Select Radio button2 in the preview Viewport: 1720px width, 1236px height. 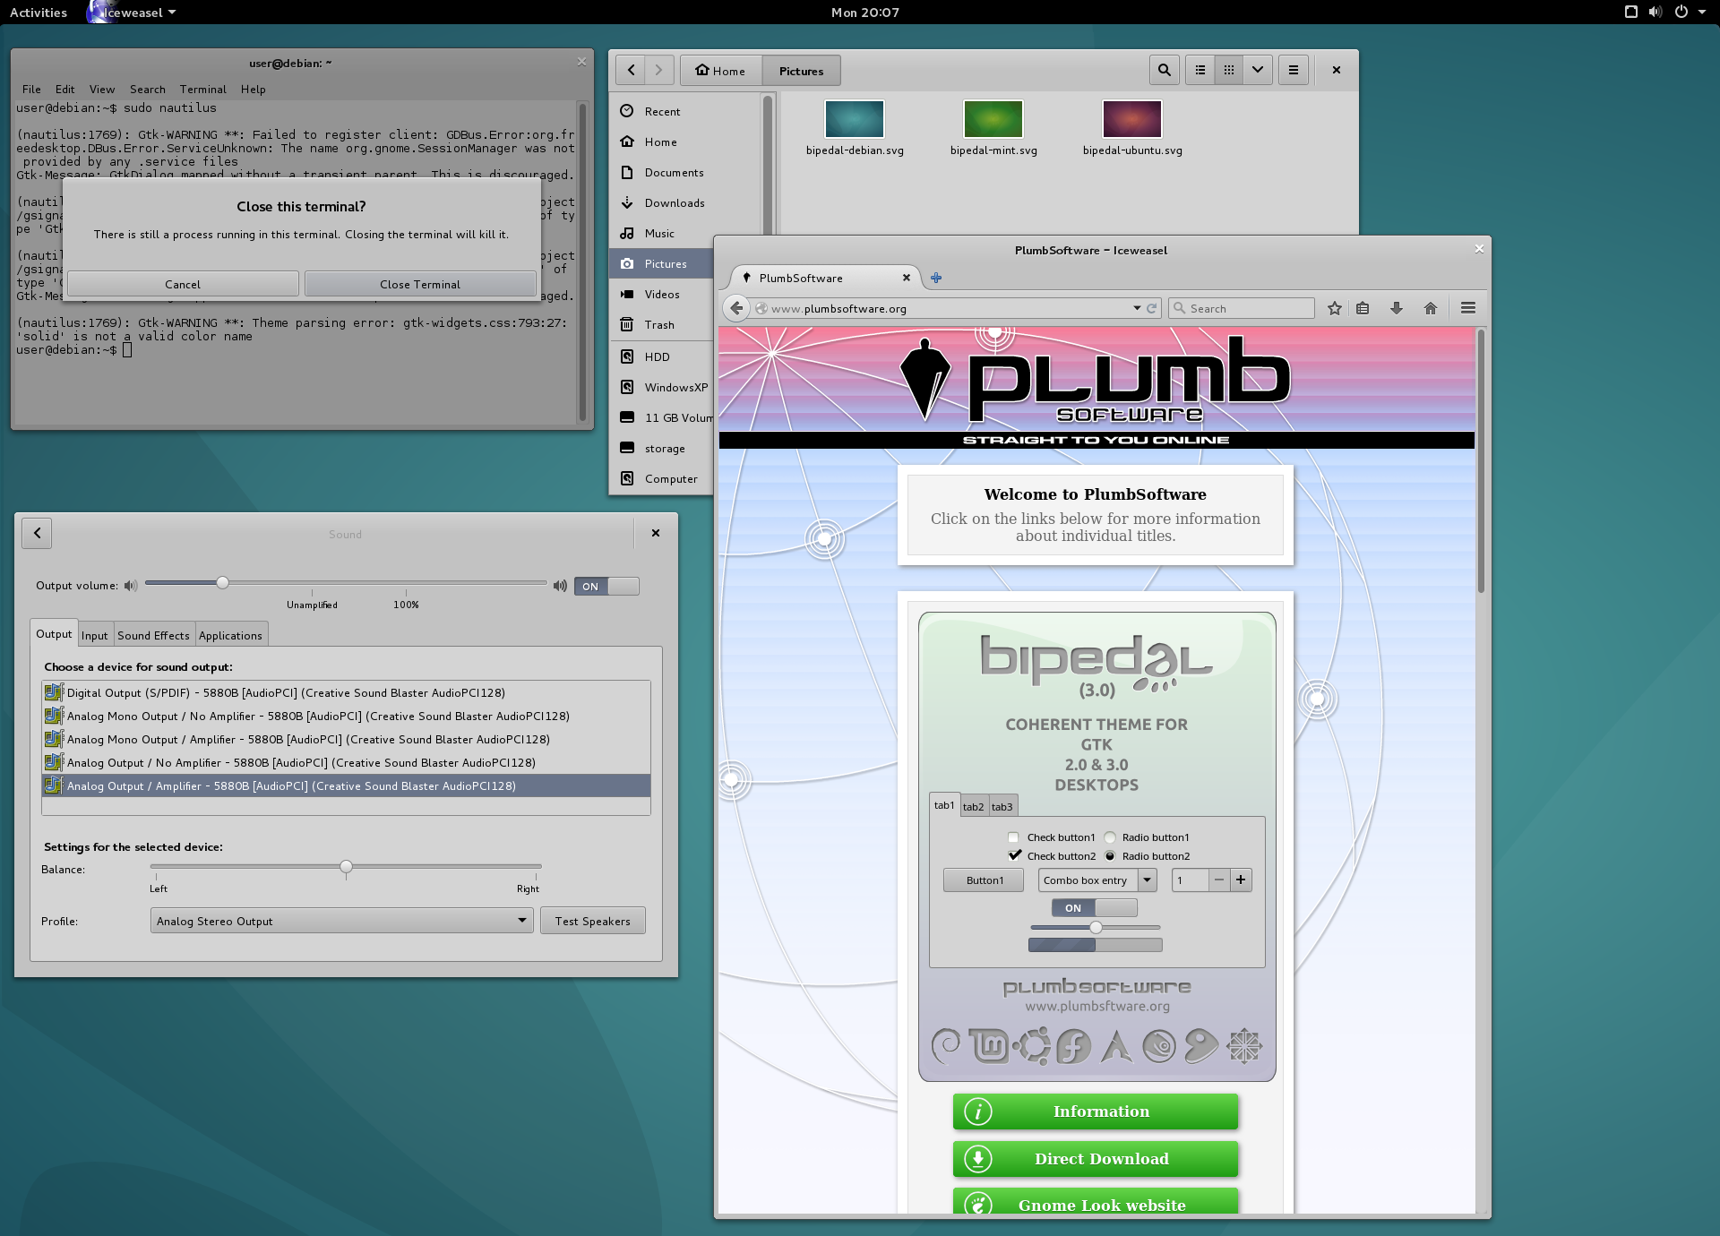click(1110, 855)
